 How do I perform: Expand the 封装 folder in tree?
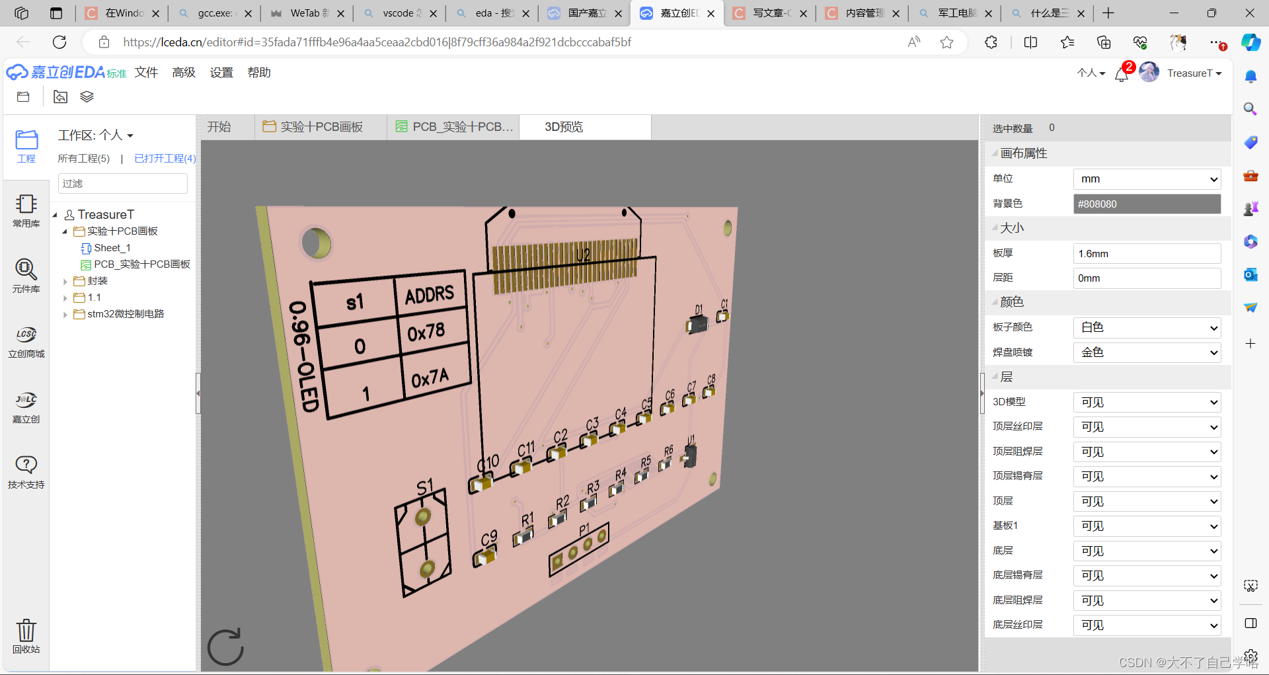65,282
